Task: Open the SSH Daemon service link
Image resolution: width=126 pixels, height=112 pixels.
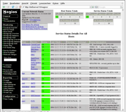Action: click(35, 96)
